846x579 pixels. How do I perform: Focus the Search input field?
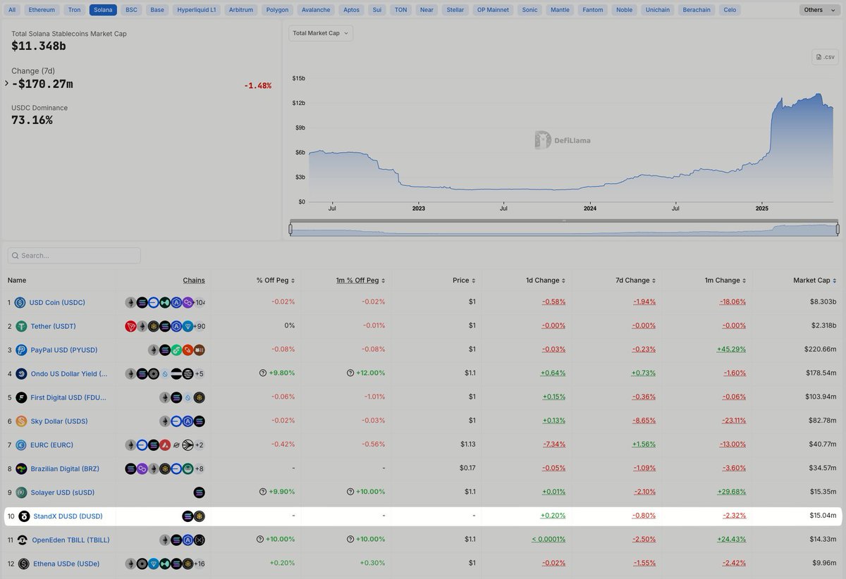click(74, 256)
